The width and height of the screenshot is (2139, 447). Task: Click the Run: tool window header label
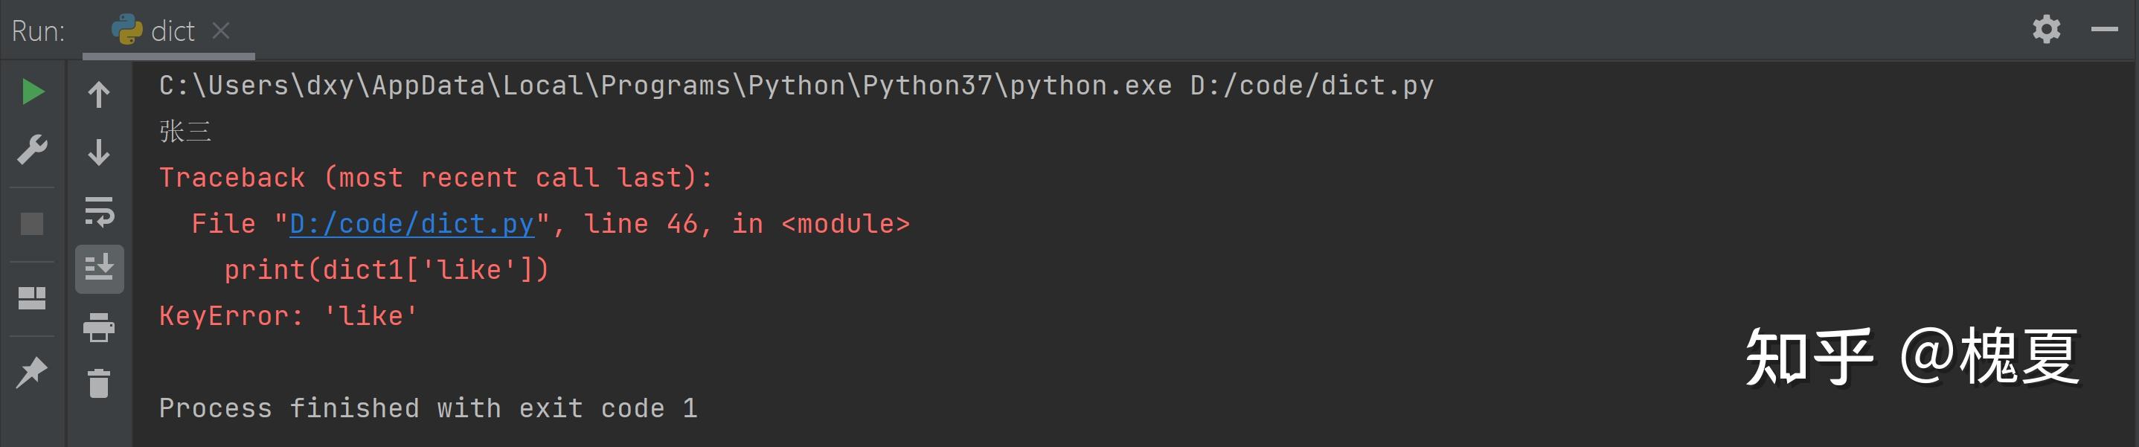click(x=37, y=29)
